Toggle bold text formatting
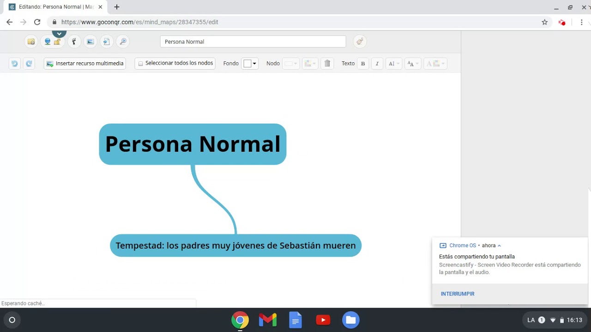The width and height of the screenshot is (591, 332). coord(363,64)
